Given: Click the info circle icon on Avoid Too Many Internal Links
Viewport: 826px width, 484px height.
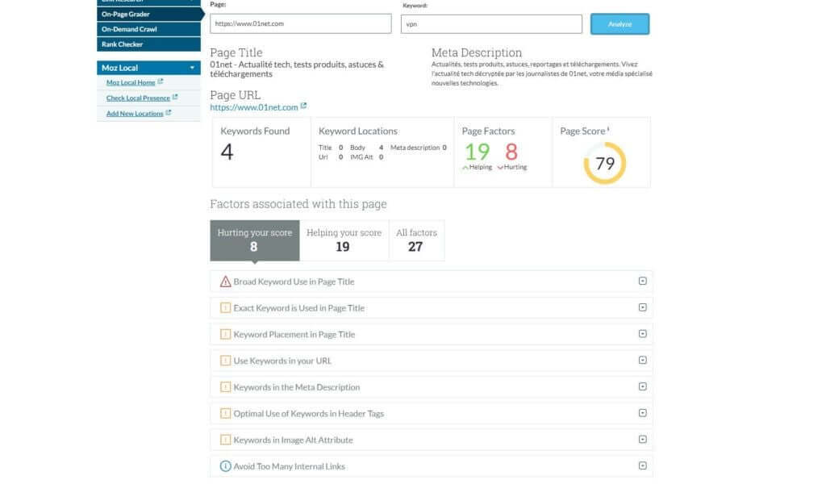Looking at the screenshot, I should [x=225, y=466].
